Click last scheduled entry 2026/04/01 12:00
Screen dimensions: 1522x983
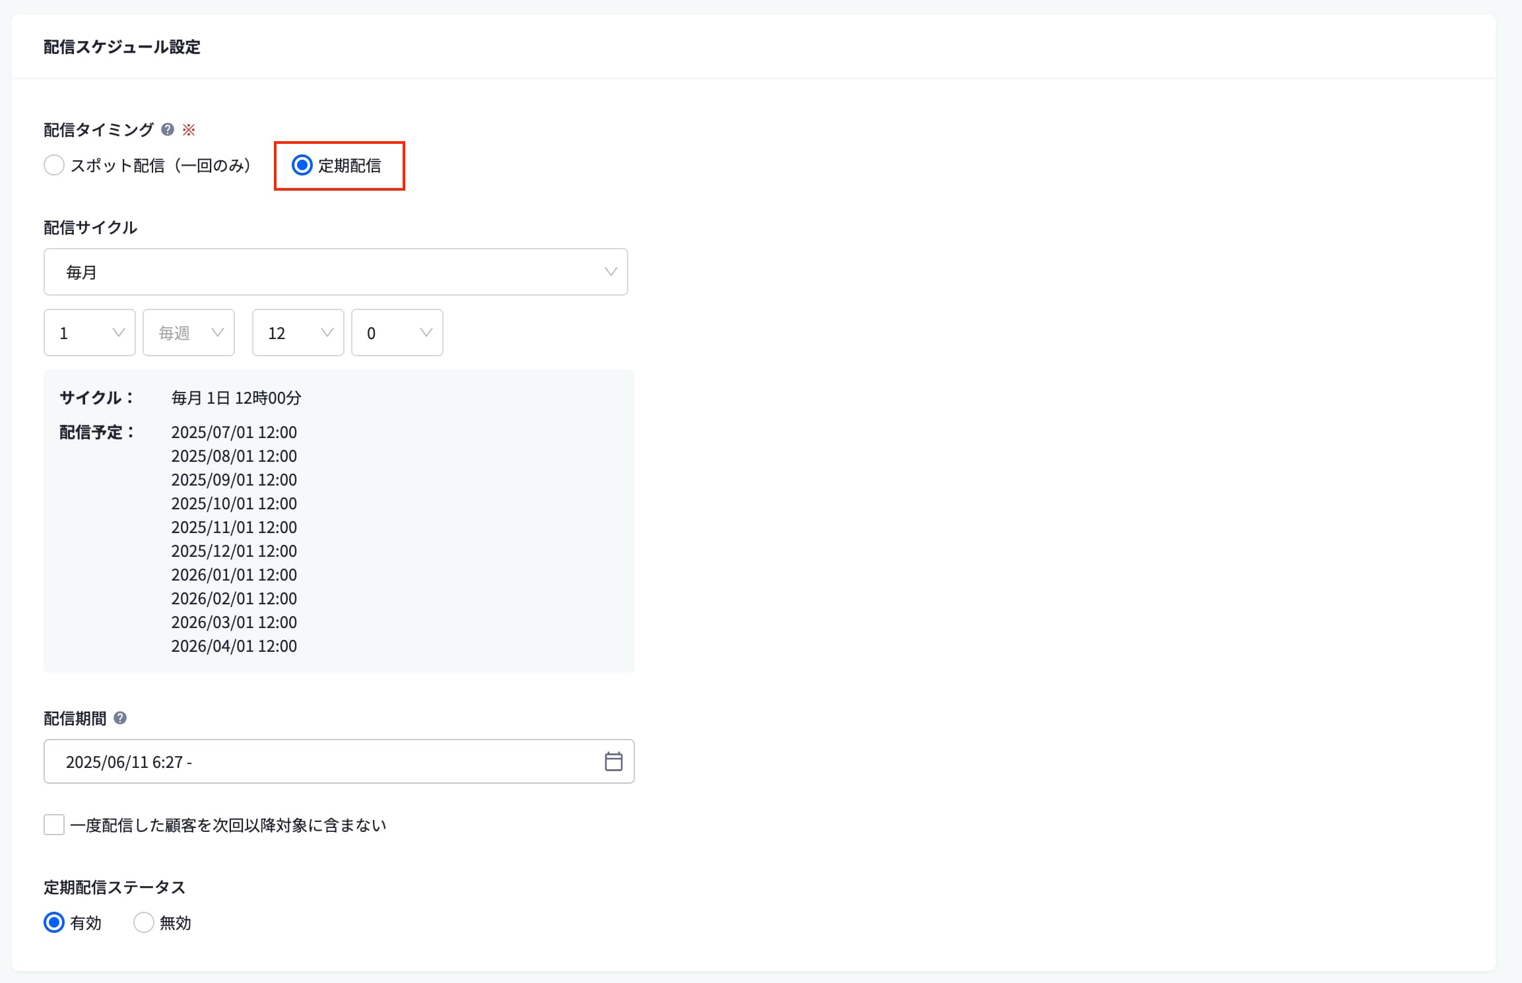tap(234, 646)
